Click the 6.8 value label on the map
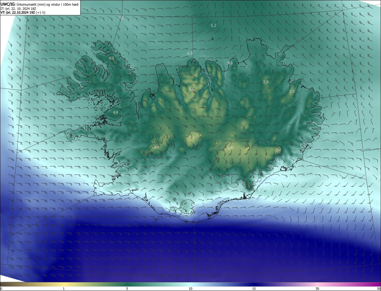381x291 pixels. point(230,63)
